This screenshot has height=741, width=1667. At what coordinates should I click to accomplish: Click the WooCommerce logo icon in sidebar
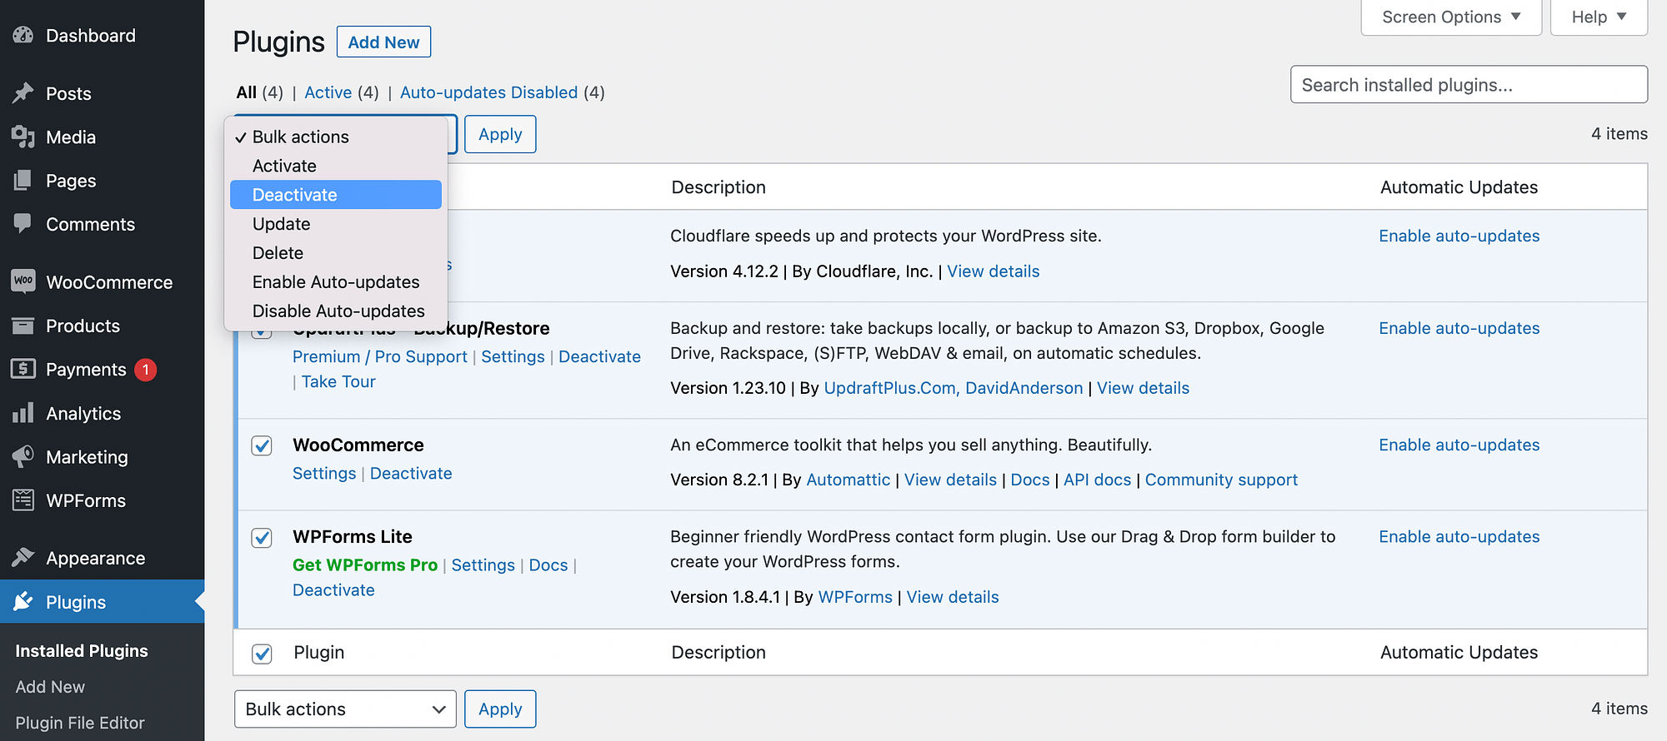click(23, 281)
